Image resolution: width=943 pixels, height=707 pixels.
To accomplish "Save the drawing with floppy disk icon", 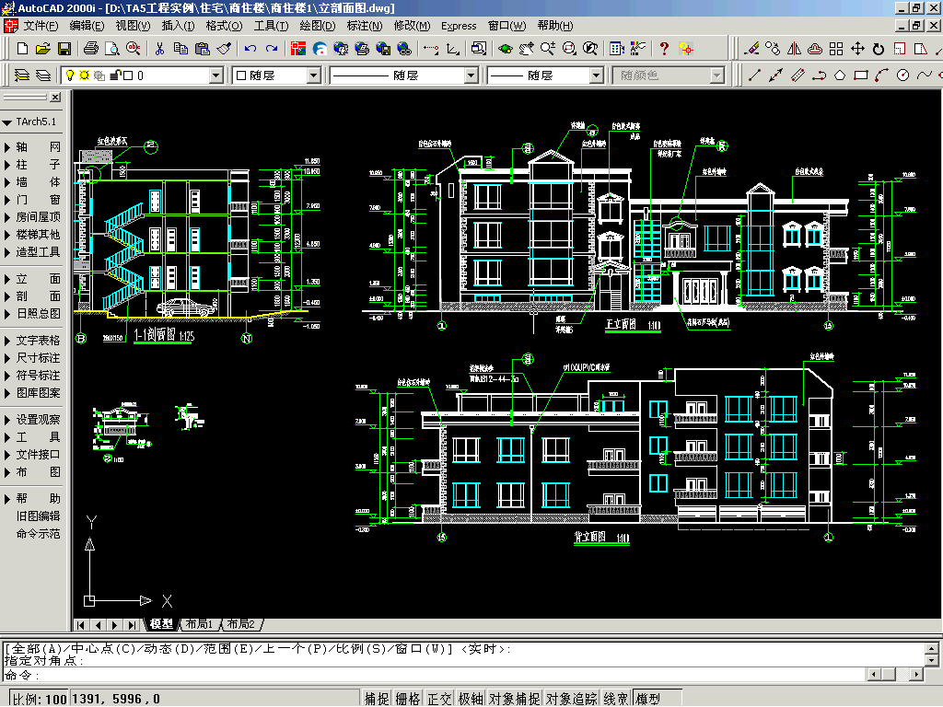I will (64, 49).
